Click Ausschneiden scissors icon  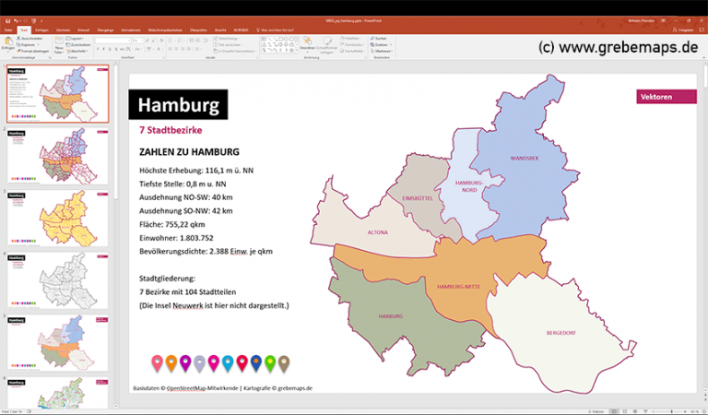pos(18,39)
